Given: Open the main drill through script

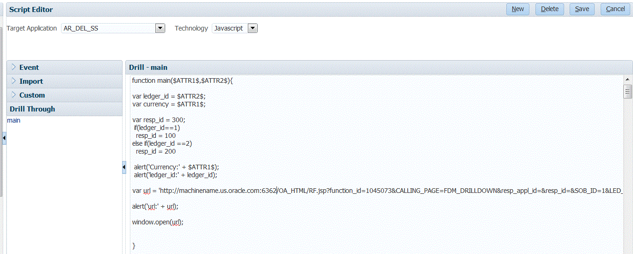Looking at the screenshot, I should pyautogui.click(x=14, y=120).
